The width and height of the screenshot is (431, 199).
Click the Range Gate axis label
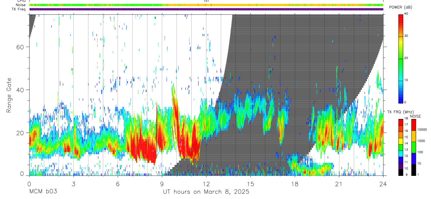[x=9, y=95]
